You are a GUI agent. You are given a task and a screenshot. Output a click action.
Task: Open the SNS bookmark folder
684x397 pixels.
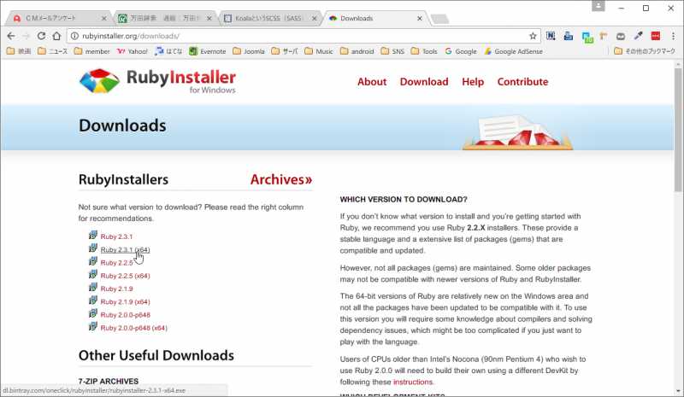(392, 51)
